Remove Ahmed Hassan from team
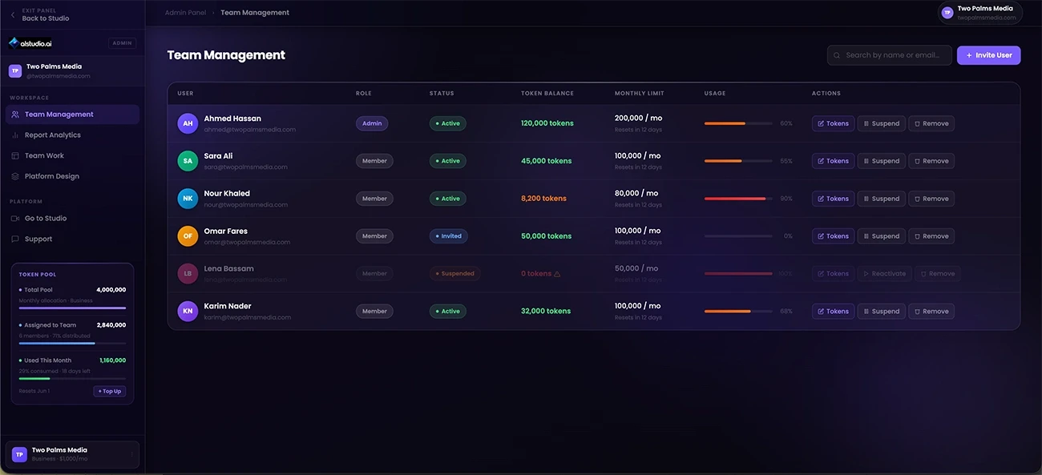 [x=931, y=123]
